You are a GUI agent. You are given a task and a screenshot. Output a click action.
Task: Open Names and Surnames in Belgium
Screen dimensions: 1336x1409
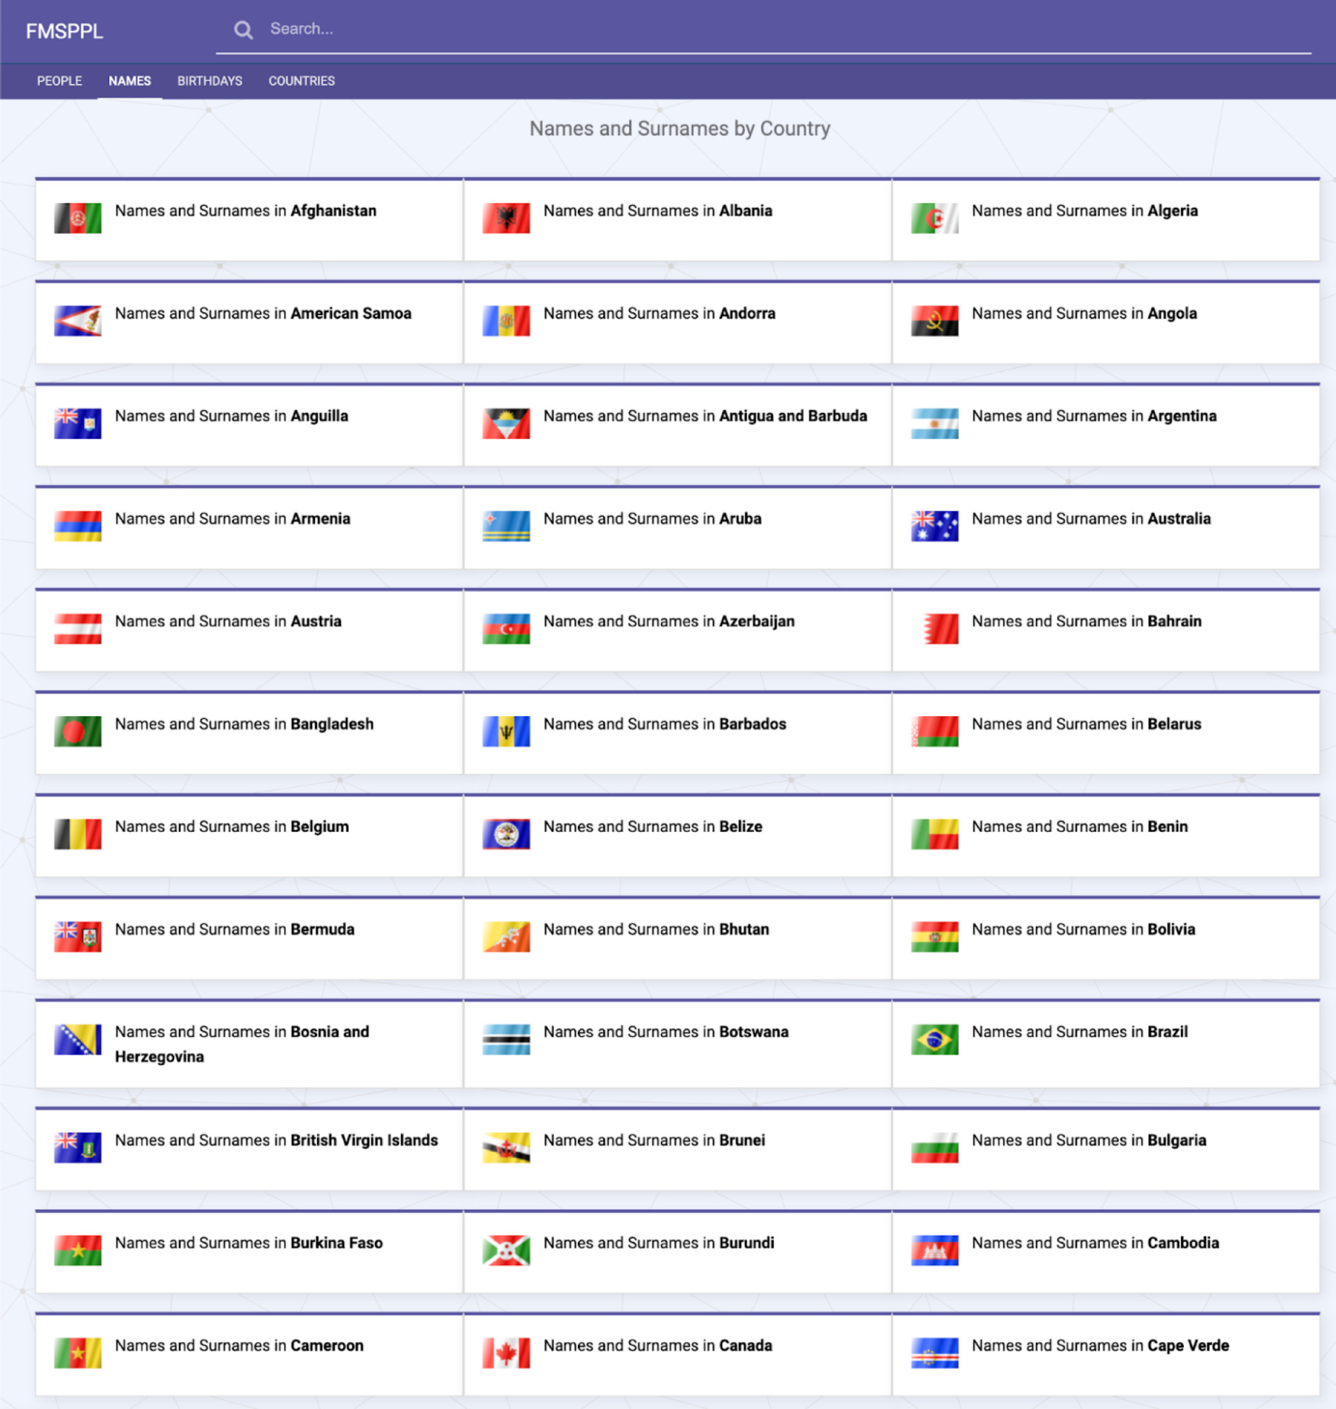click(x=230, y=826)
